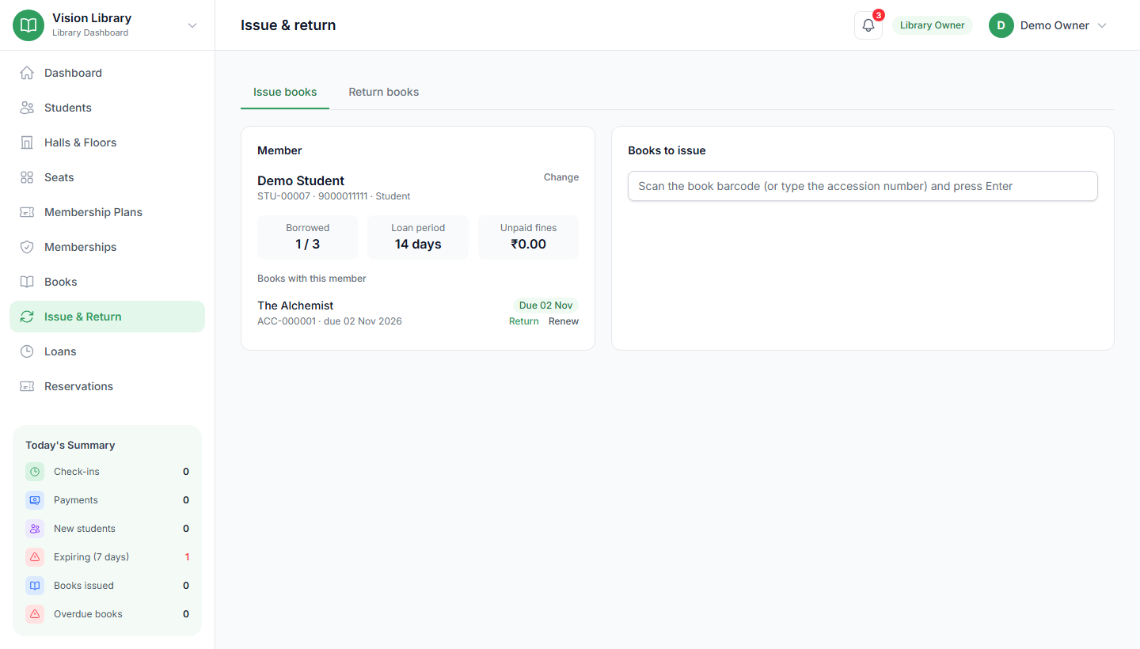This screenshot has height=649, width=1140.
Task: Click the STU-00007 member details line
Action: (x=334, y=196)
